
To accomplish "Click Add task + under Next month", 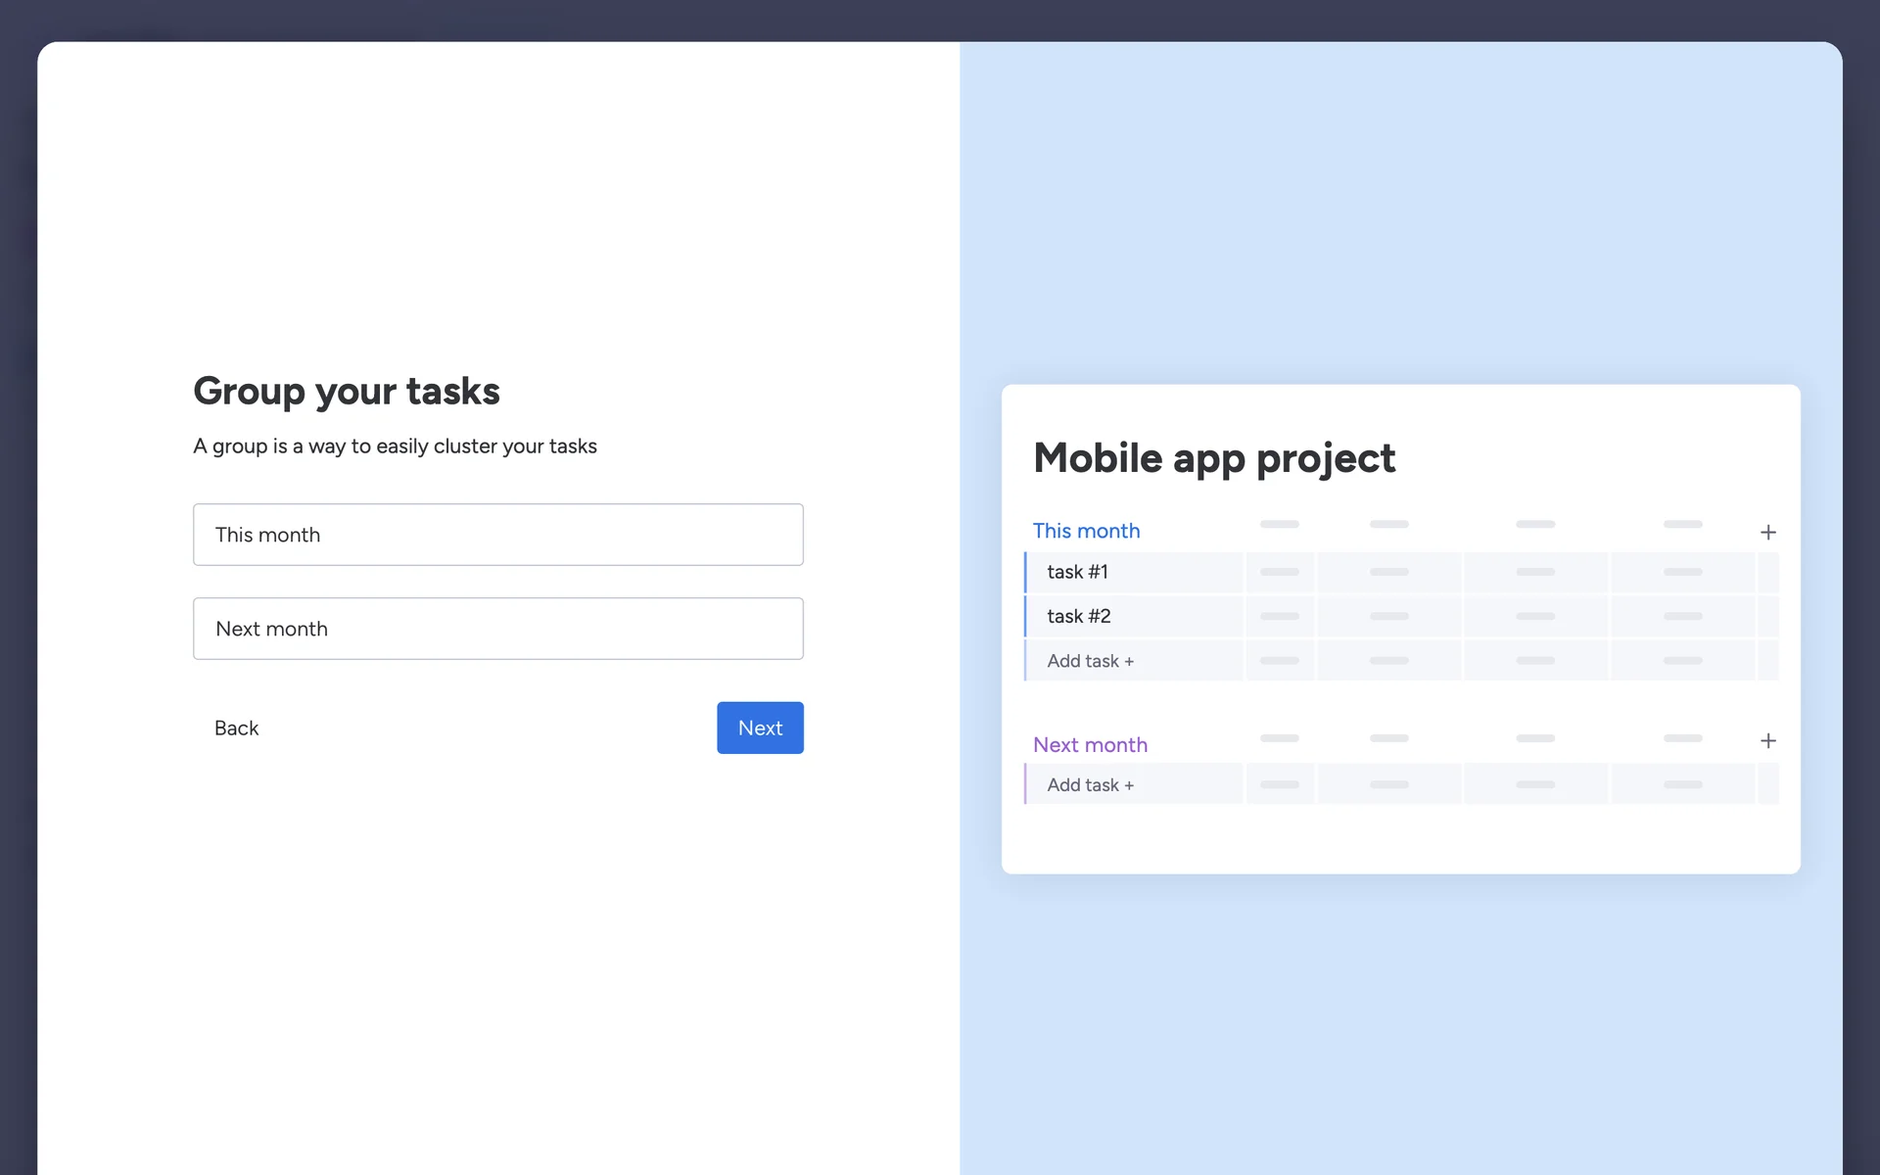I will tap(1090, 785).
